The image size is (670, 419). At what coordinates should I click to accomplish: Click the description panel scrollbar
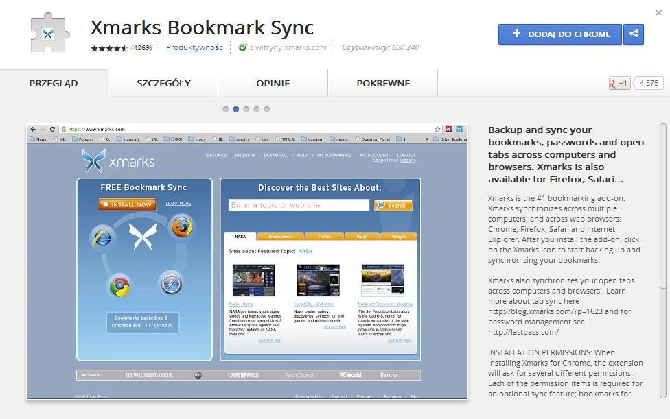663,261
